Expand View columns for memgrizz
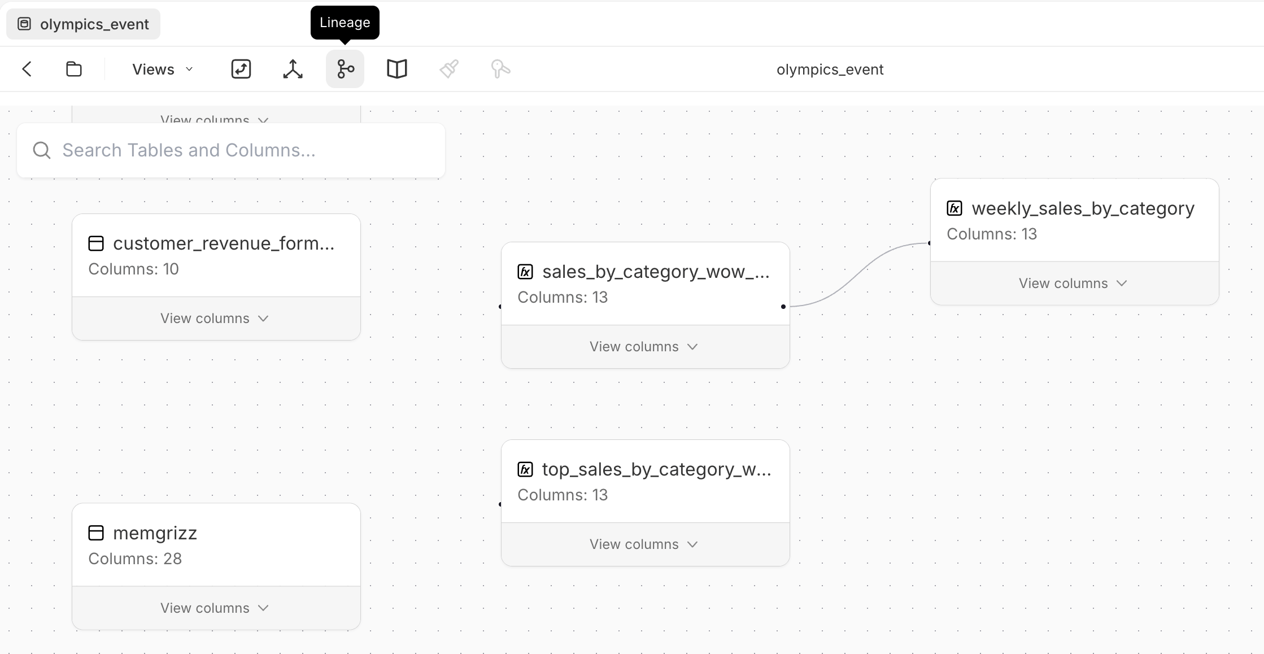Screen dimensions: 1264x654 pyautogui.click(x=216, y=608)
